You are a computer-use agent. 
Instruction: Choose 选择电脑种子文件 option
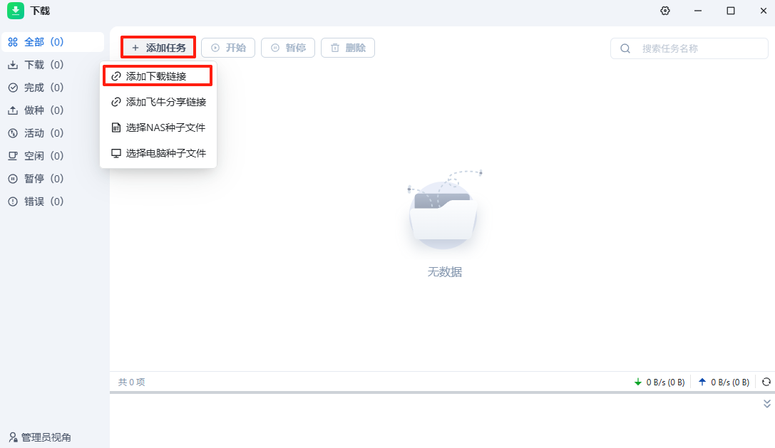click(x=158, y=153)
